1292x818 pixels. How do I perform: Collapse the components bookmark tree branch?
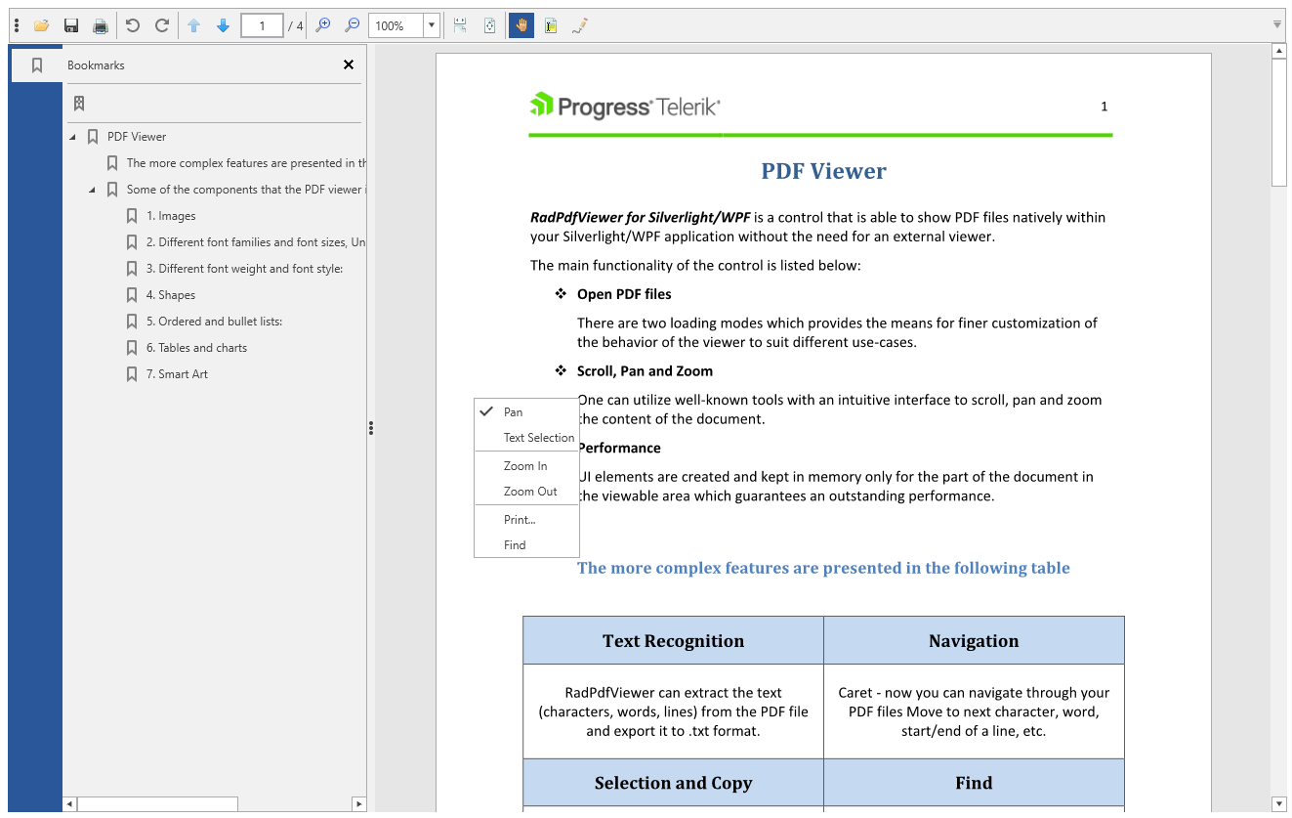point(91,189)
